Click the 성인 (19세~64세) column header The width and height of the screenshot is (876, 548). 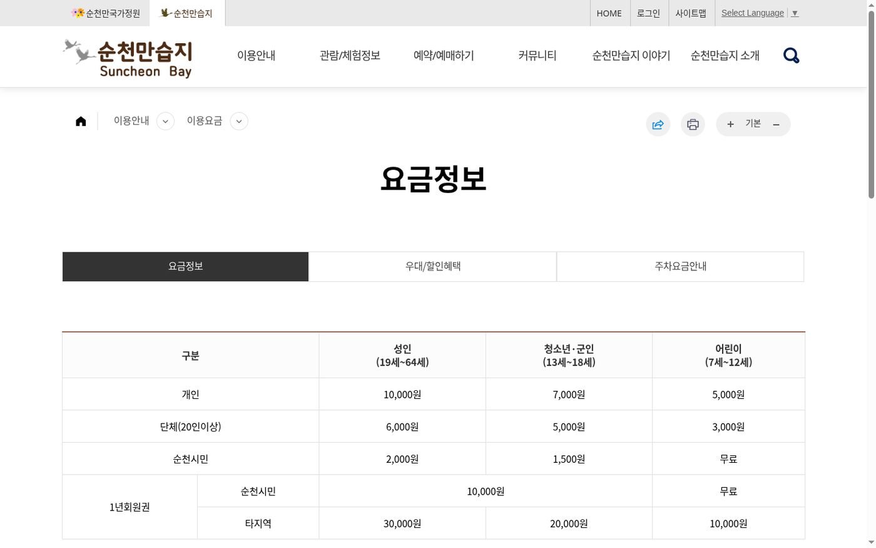402,355
